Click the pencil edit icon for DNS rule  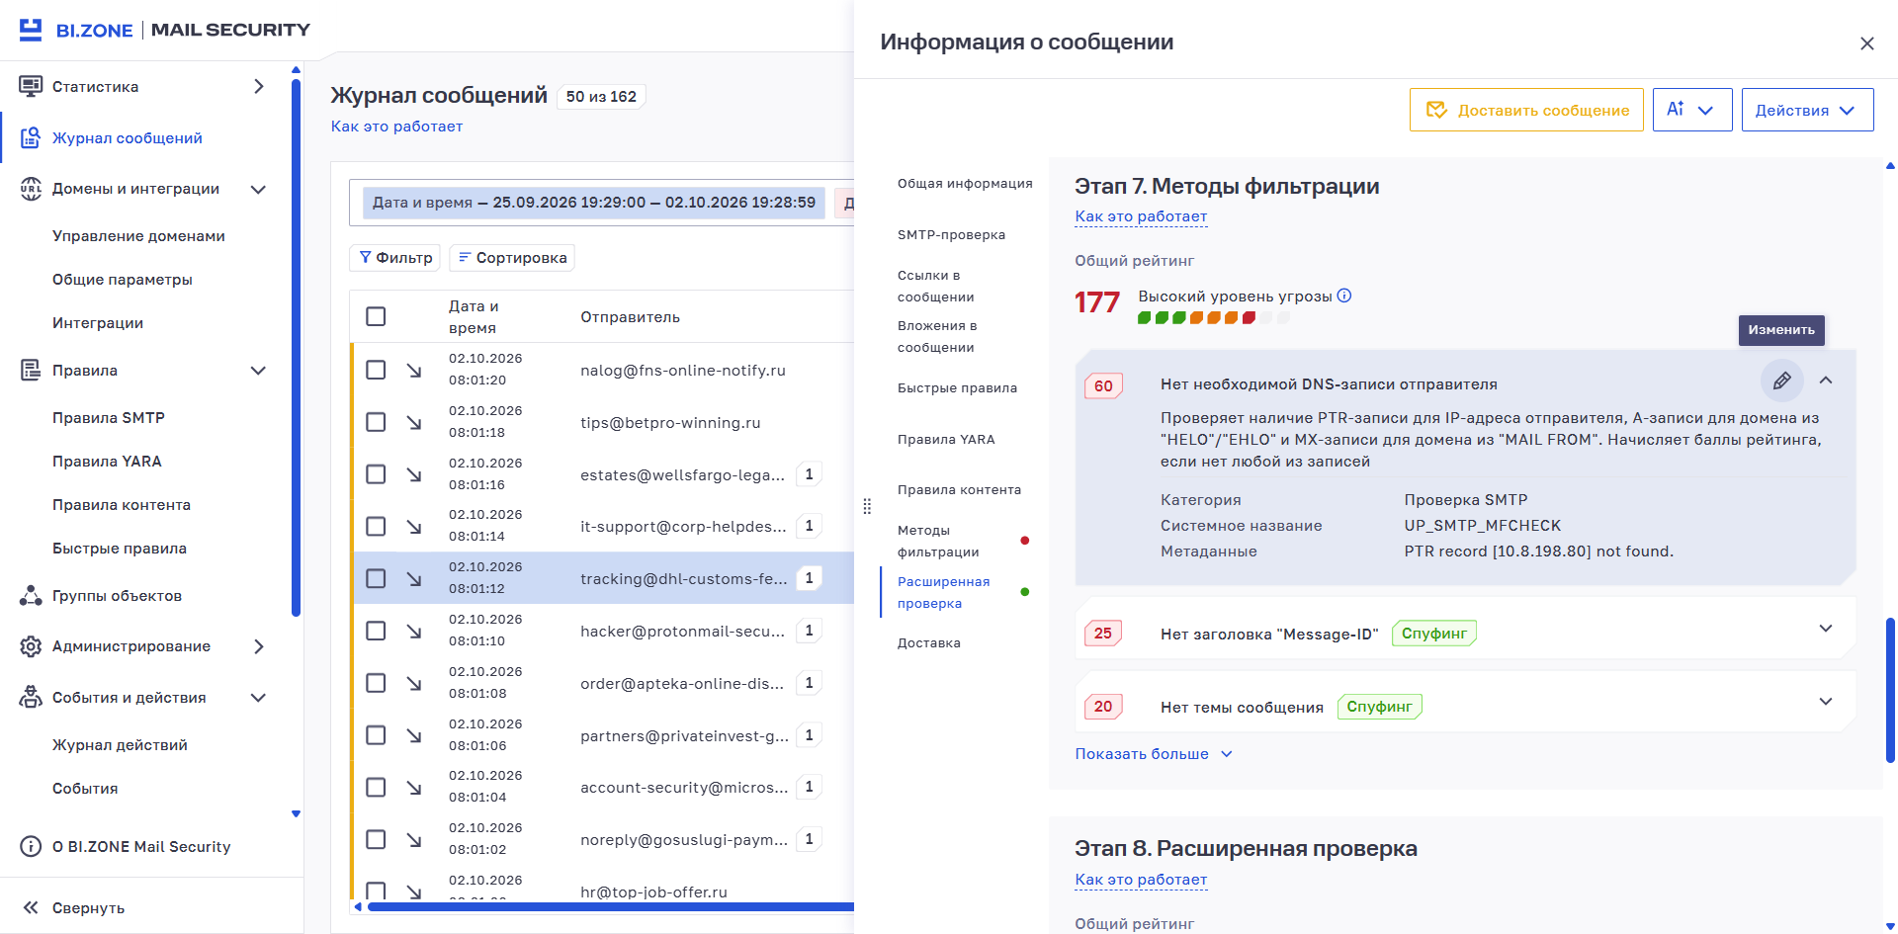(x=1781, y=381)
